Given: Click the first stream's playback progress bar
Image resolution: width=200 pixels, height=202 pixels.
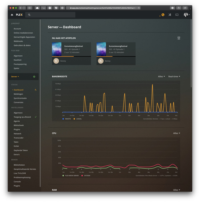Looking at the screenshot, I should coord(71,57).
